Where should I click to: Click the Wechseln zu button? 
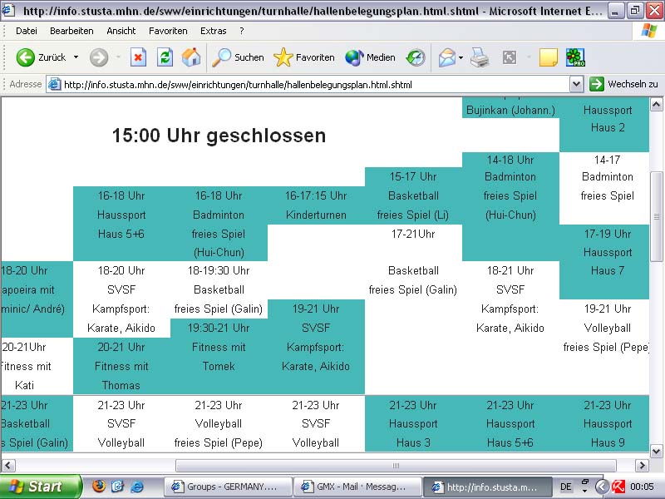(x=624, y=84)
